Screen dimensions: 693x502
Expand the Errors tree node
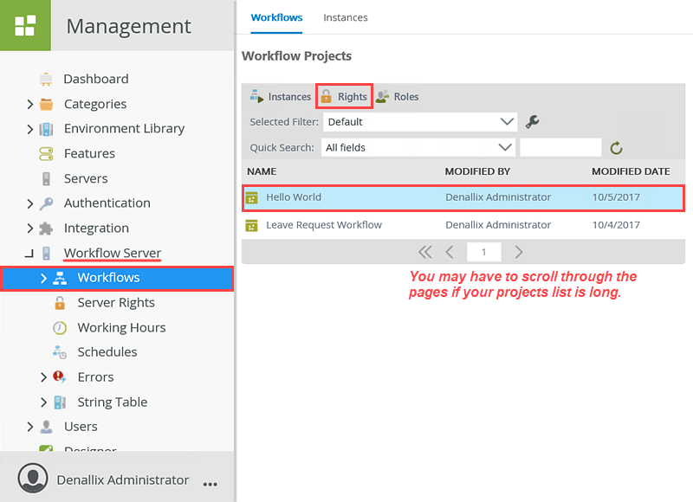coord(43,377)
